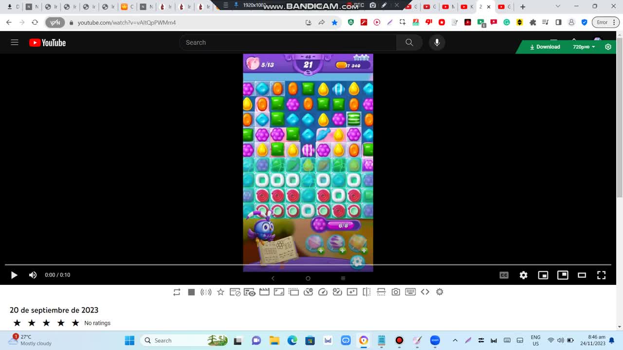Viewport: 623px width, 350px height.
Task: Share this page from the address bar
Action: point(321,22)
